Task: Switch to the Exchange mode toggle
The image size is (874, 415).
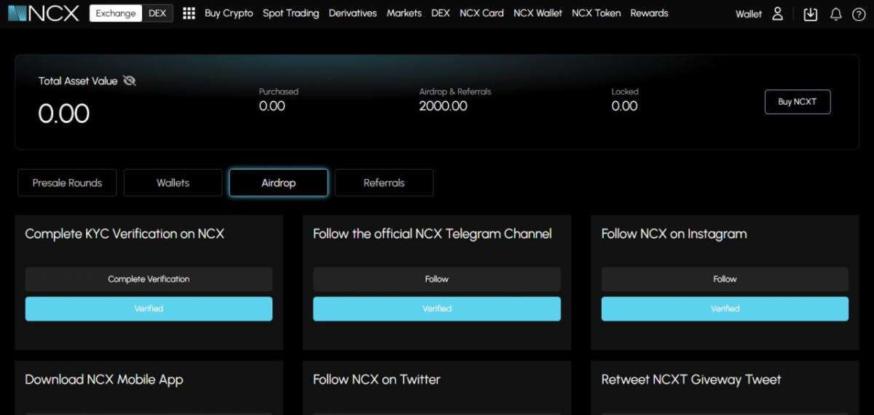Action: 116,13
